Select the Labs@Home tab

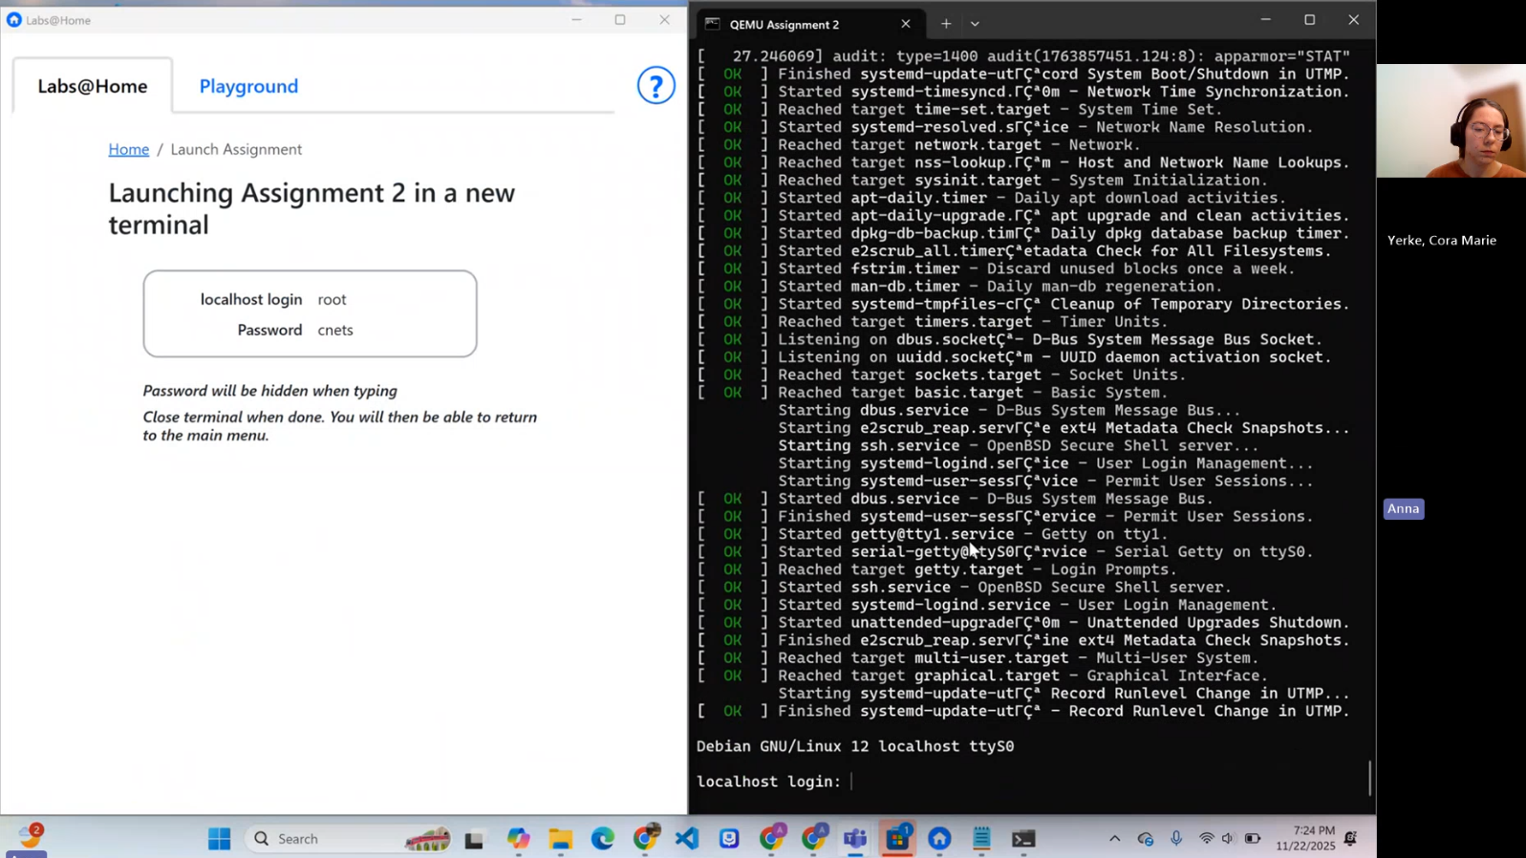pyautogui.click(x=93, y=86)
